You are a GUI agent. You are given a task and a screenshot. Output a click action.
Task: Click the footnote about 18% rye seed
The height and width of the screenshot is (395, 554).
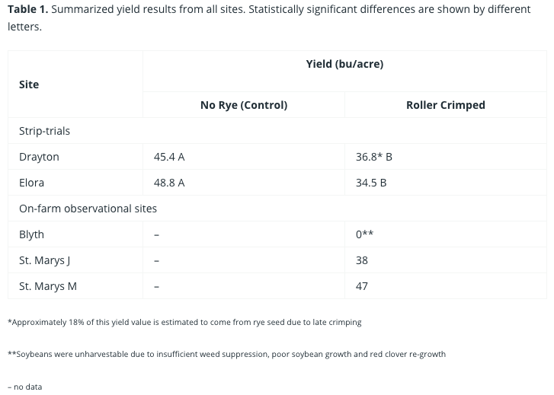coord(184,322)
